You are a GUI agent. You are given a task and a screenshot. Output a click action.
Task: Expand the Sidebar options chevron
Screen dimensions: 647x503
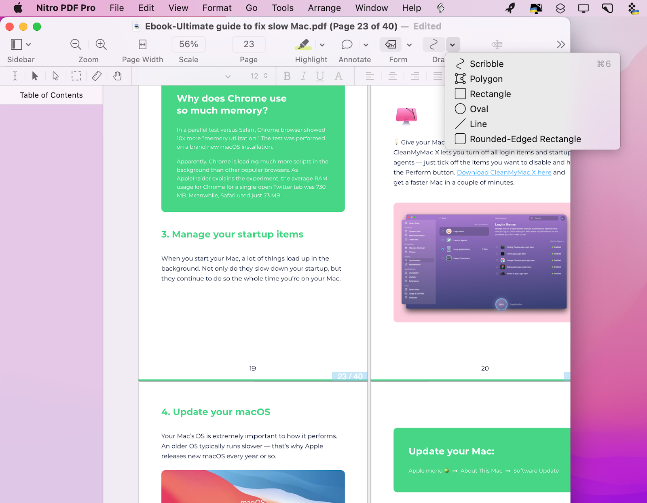(28, 44)
